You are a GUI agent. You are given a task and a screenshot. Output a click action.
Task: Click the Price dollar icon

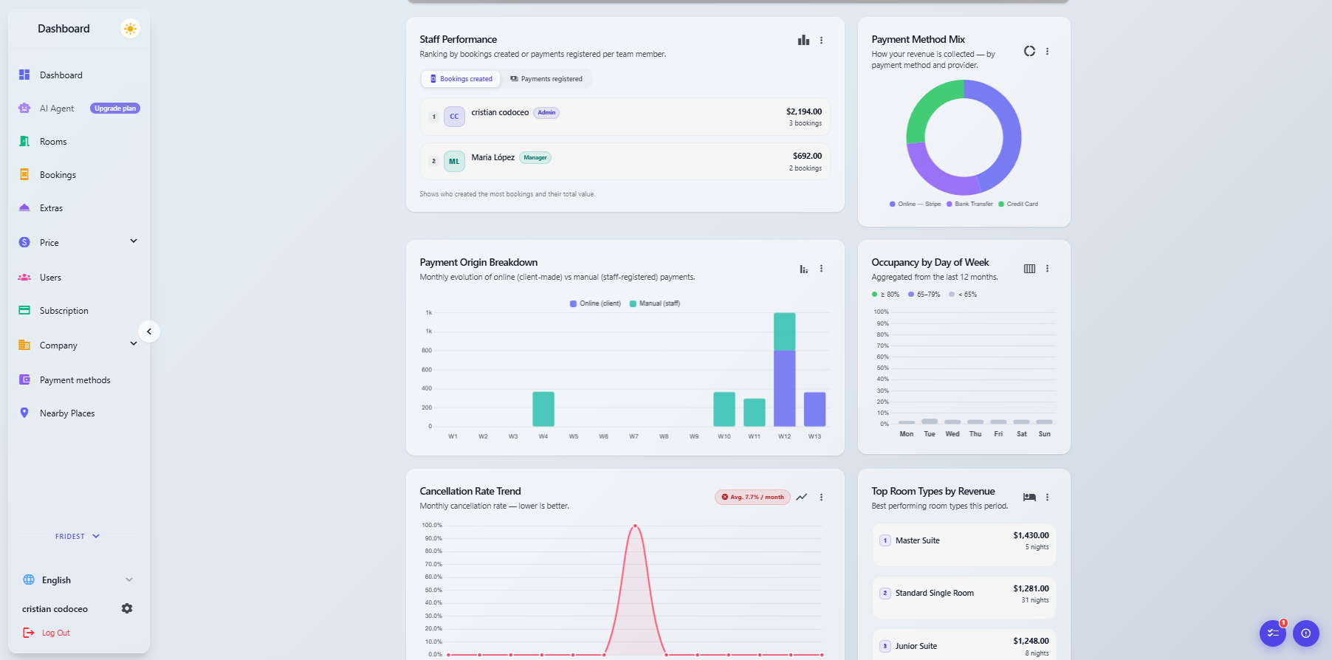(x=24, y=242)
